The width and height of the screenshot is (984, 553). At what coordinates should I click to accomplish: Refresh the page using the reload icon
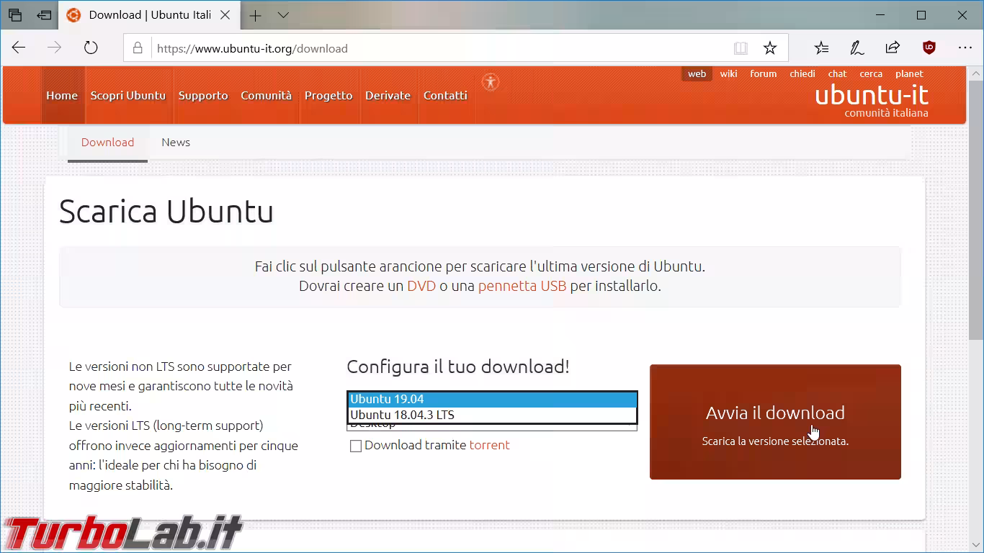pos(90,48)
